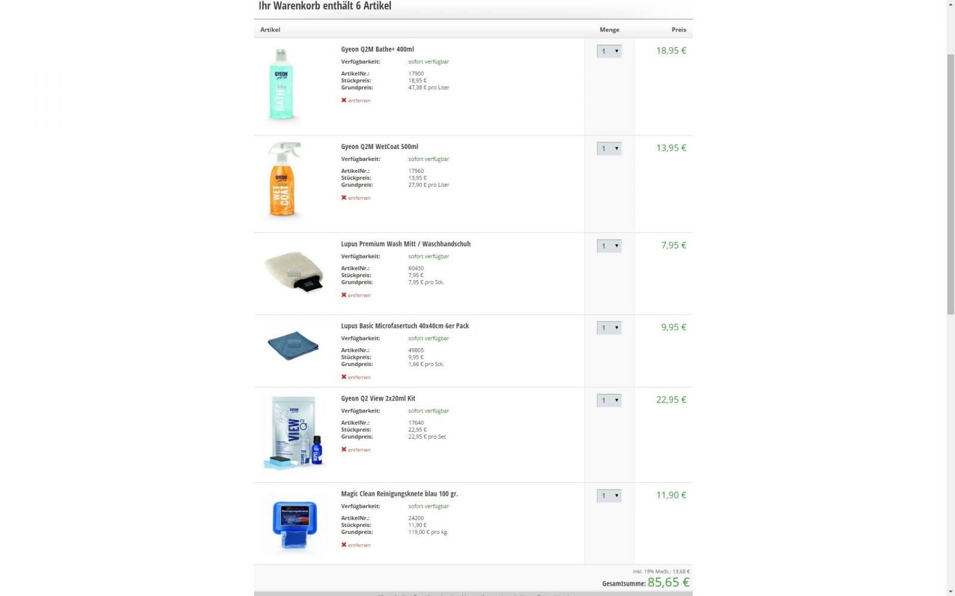Image resolution: width=955 pixels, height=596 pixels.
Task: Remove Magic Clean Reinigungsknete via red X
Action: click(x=356, y=545)
